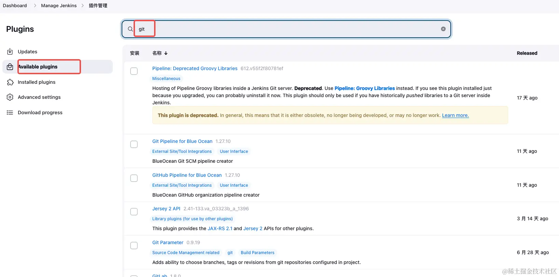Check GitHub Pipeline for Blue Ocean checkbox

(134, 178)
